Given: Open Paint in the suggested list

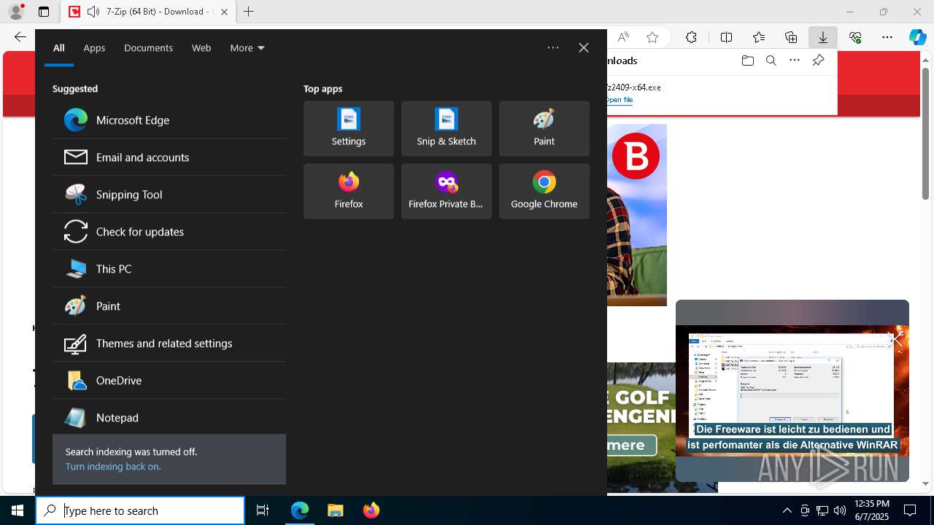Looking at the screenshot, I should (x=169, y=306).
